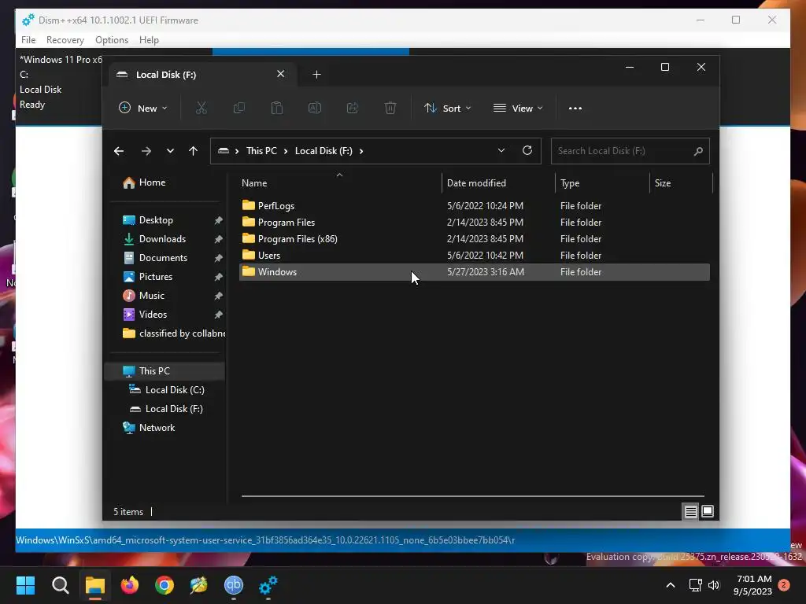Open the Sort dropdown
The height and width of the screenshot is (604, 806).
[x=447, y=109]
